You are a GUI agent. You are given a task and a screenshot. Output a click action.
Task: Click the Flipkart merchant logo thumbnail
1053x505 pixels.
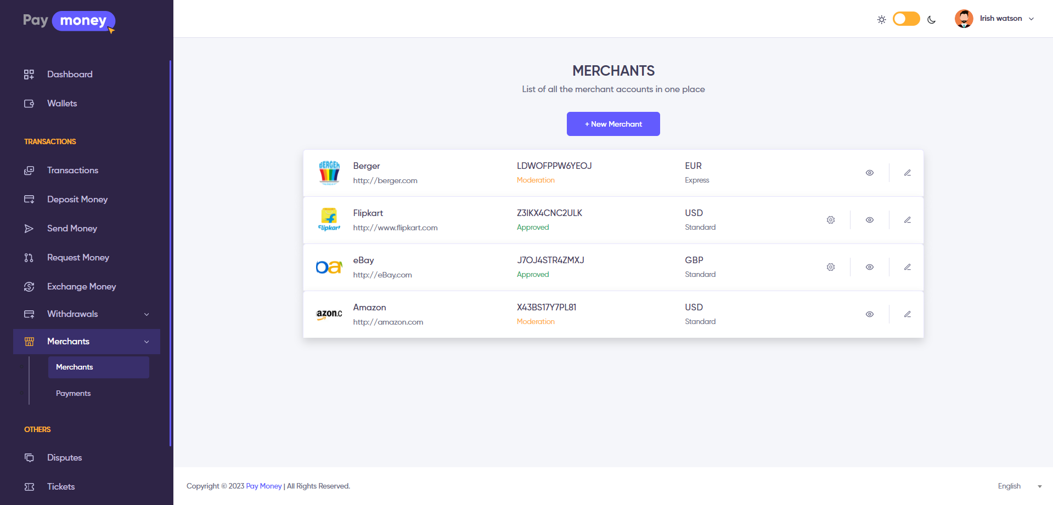coord(329,220)
